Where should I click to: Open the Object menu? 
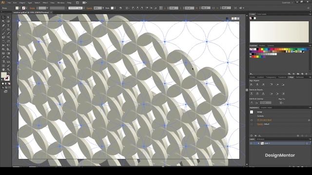22,3
